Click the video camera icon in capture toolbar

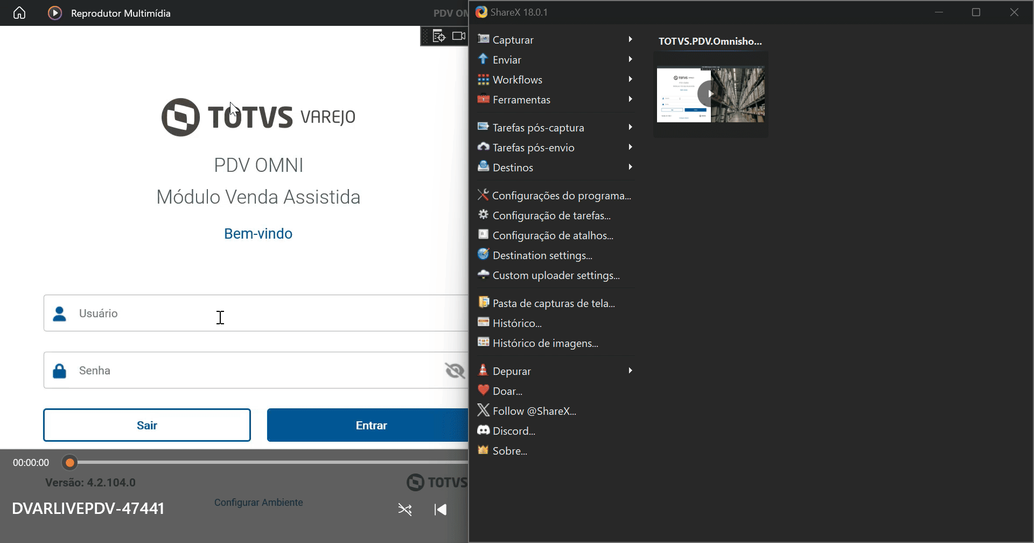click(459, 36)
